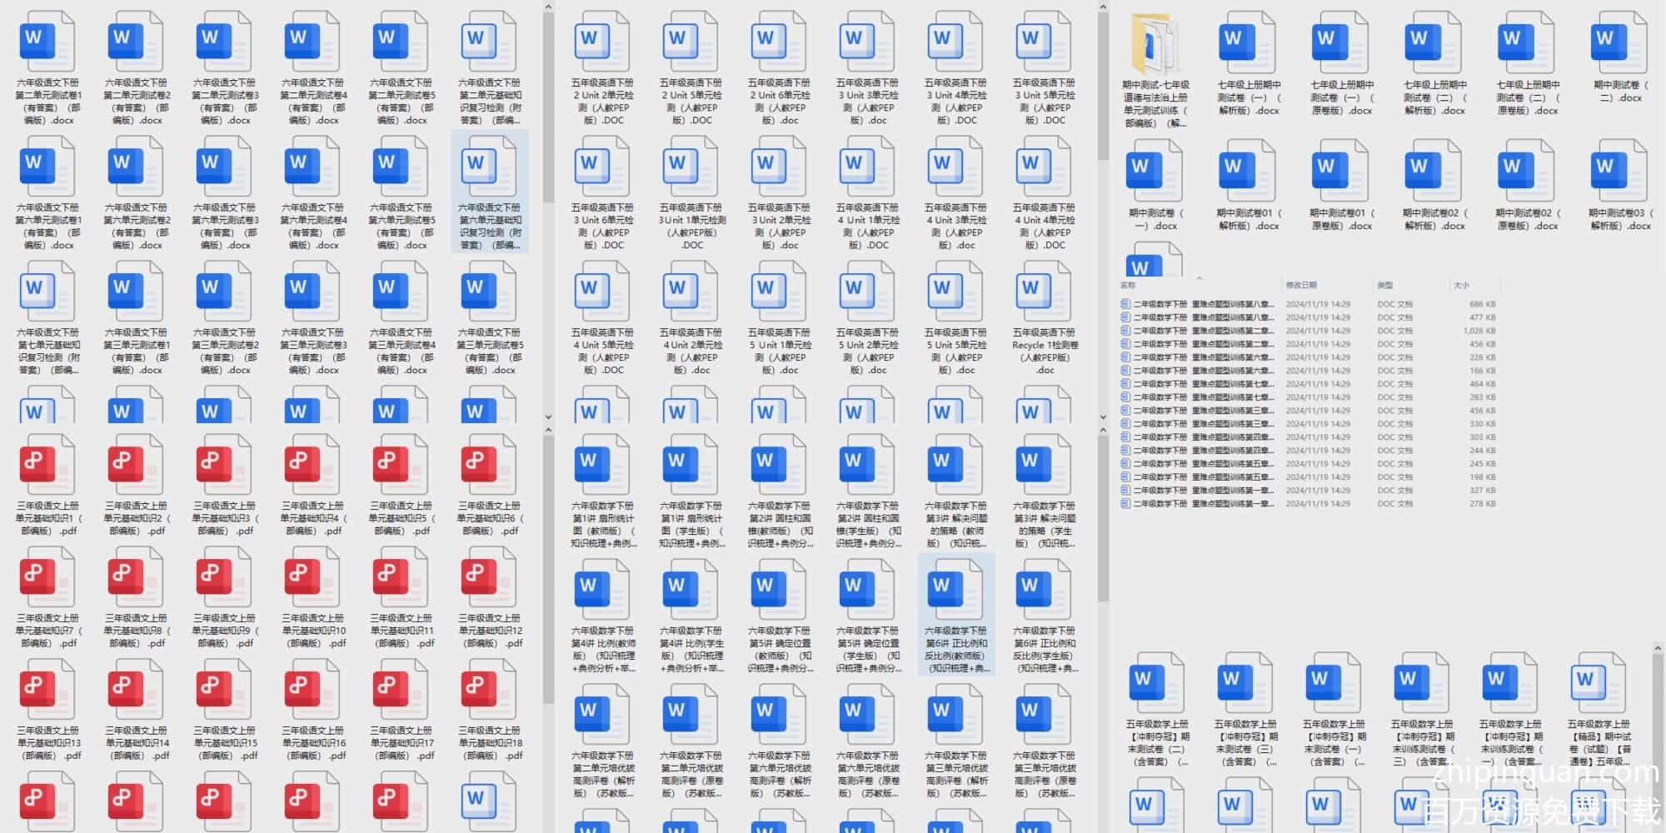Open 六年级语文下册第二单元测试卷1 document icon
This screenshot has width=1666, height=833.
click(x=47, y=42)
